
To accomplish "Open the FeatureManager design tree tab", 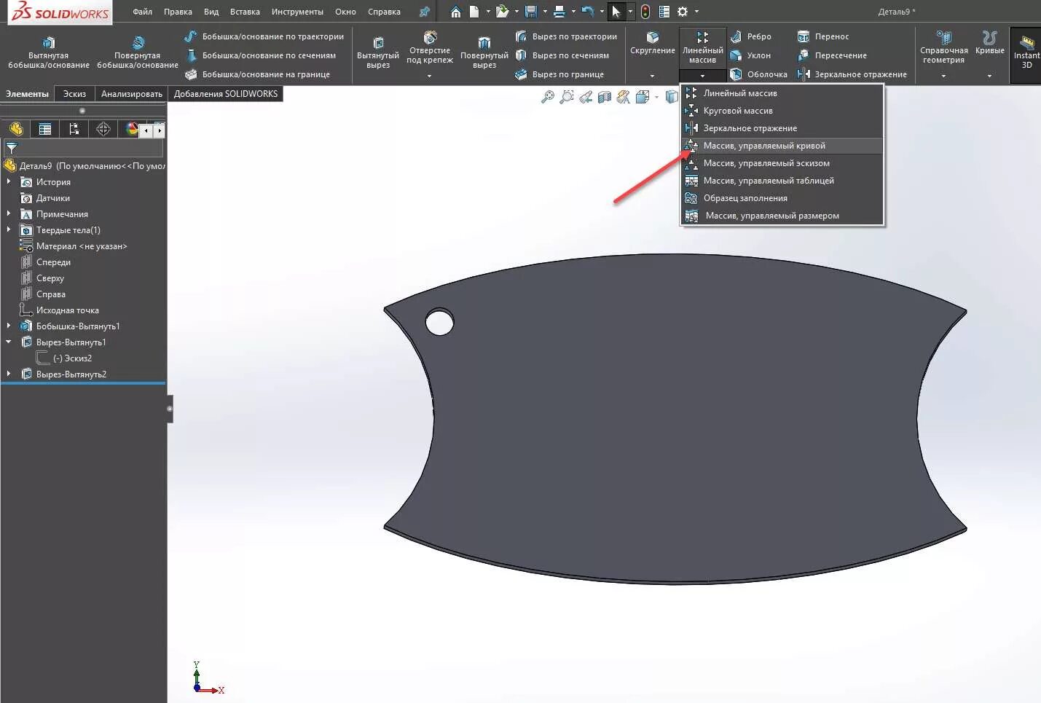I will coord(16,129).
